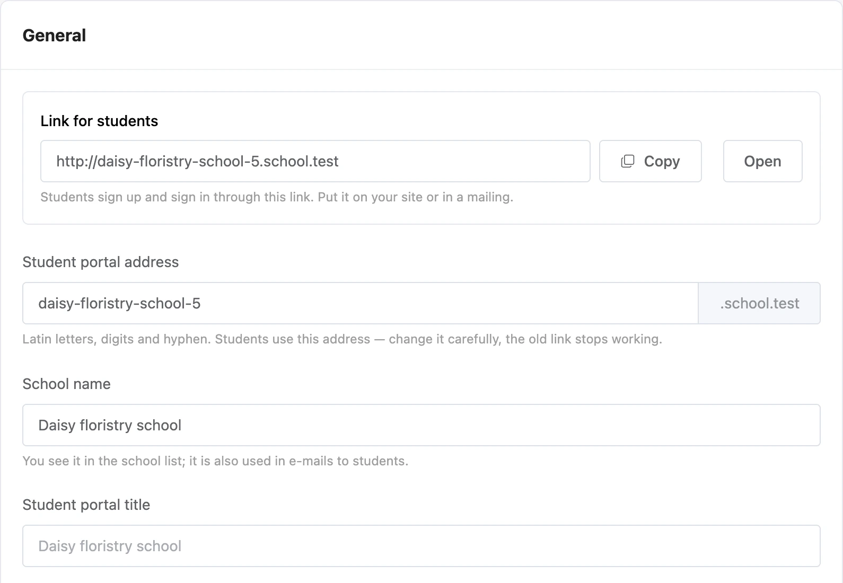This screenshot has width=843, height=583.
Task: Click the http://daisy-floristry-school-5.school.test URL text
Action: coord(197,161)
